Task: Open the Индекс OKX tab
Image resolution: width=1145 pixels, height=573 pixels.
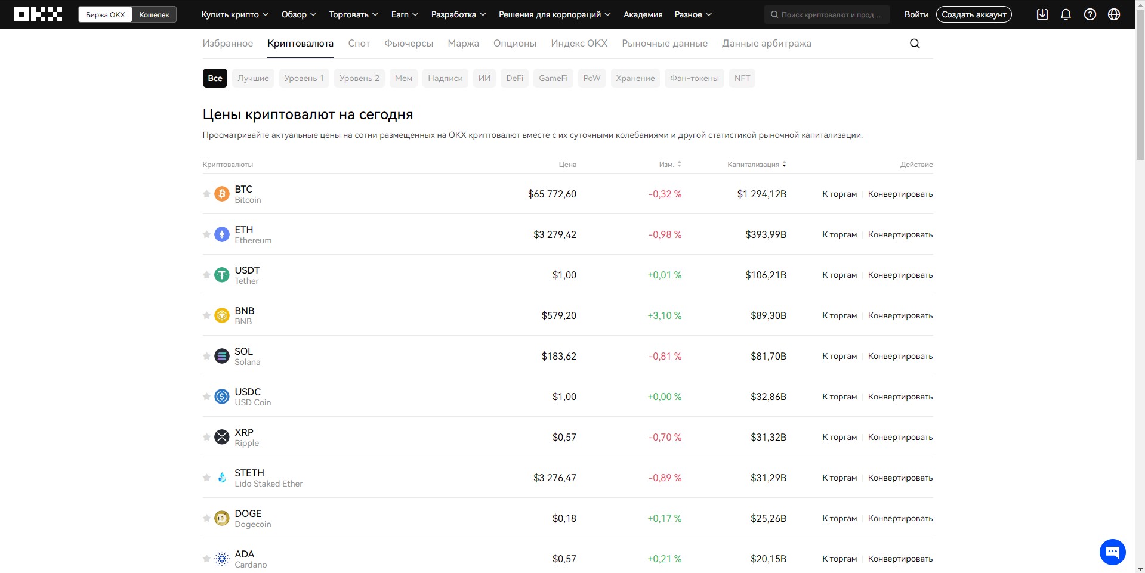Action: [579, 44]
